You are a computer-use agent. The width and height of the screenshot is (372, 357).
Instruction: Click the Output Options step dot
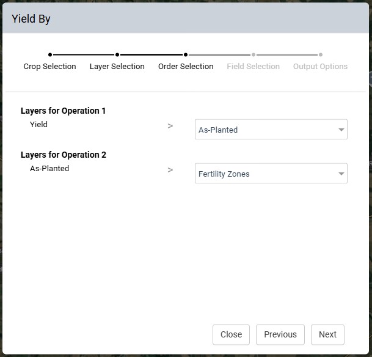321,55
